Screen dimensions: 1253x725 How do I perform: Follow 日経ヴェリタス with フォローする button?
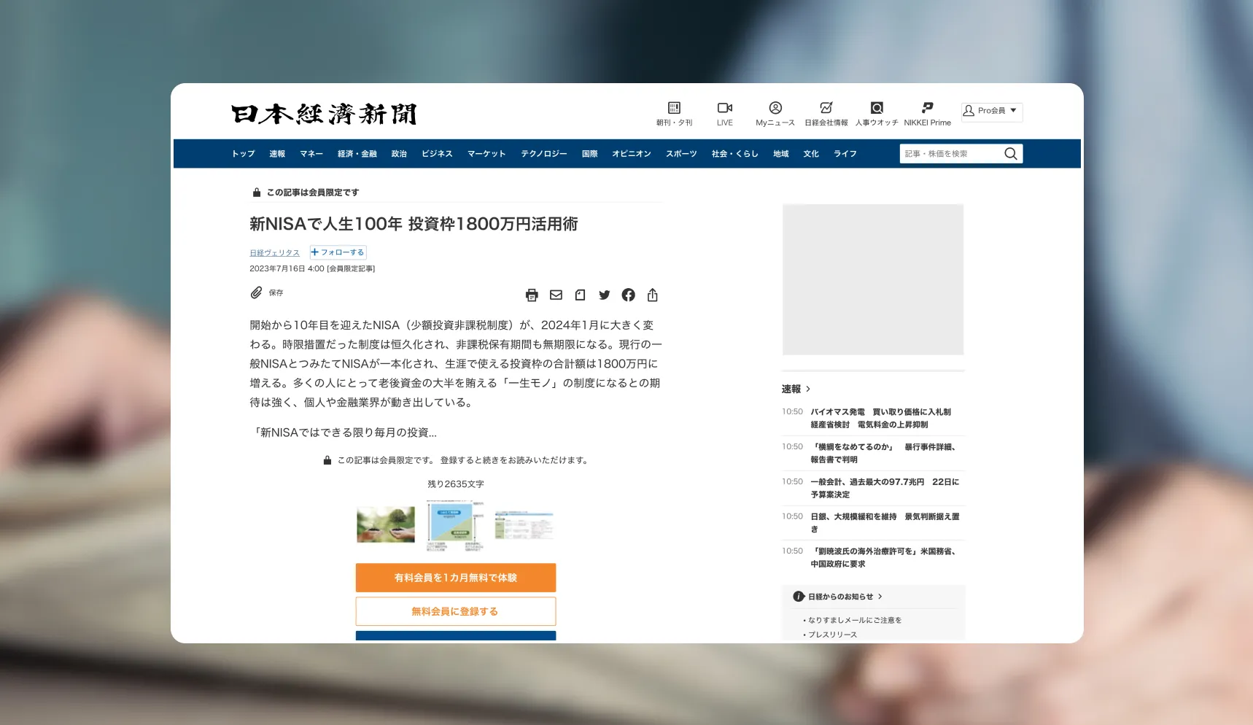coord(338,252)
